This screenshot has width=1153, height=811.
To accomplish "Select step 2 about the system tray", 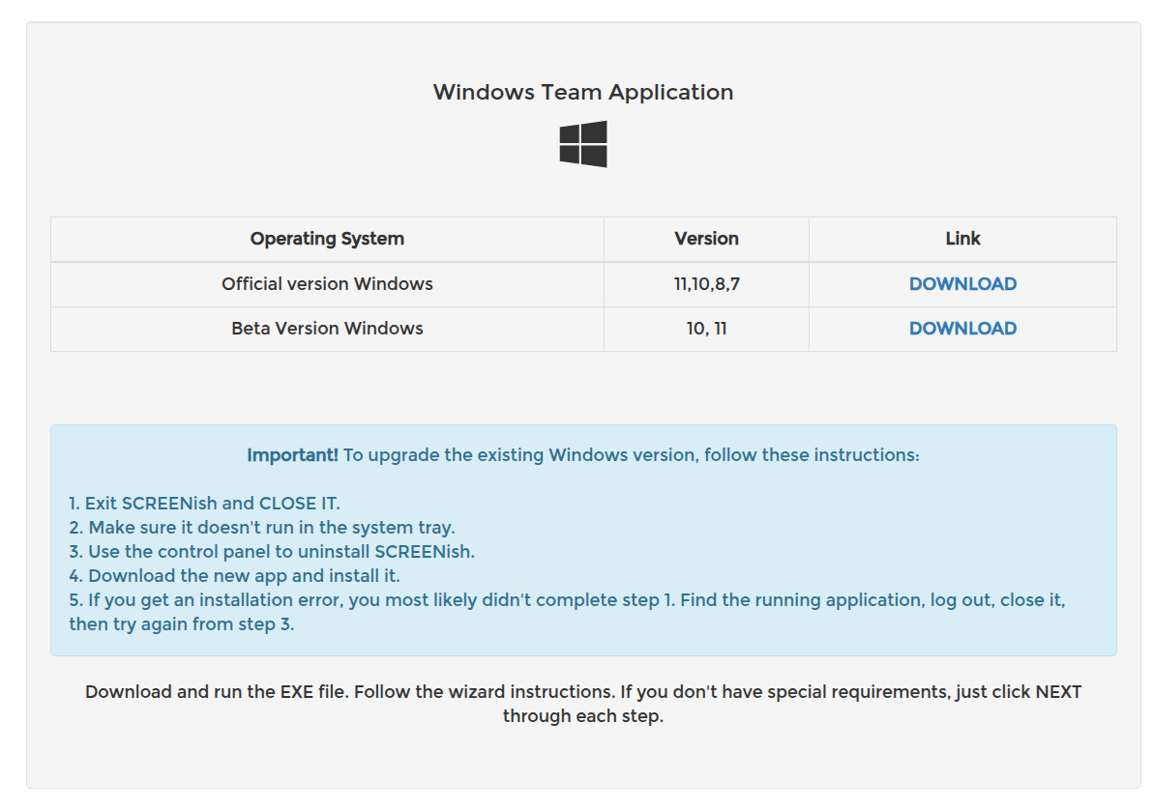I will tap(262, 528).
